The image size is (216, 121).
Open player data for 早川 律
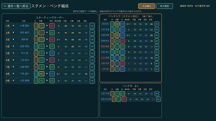(25, 53)
